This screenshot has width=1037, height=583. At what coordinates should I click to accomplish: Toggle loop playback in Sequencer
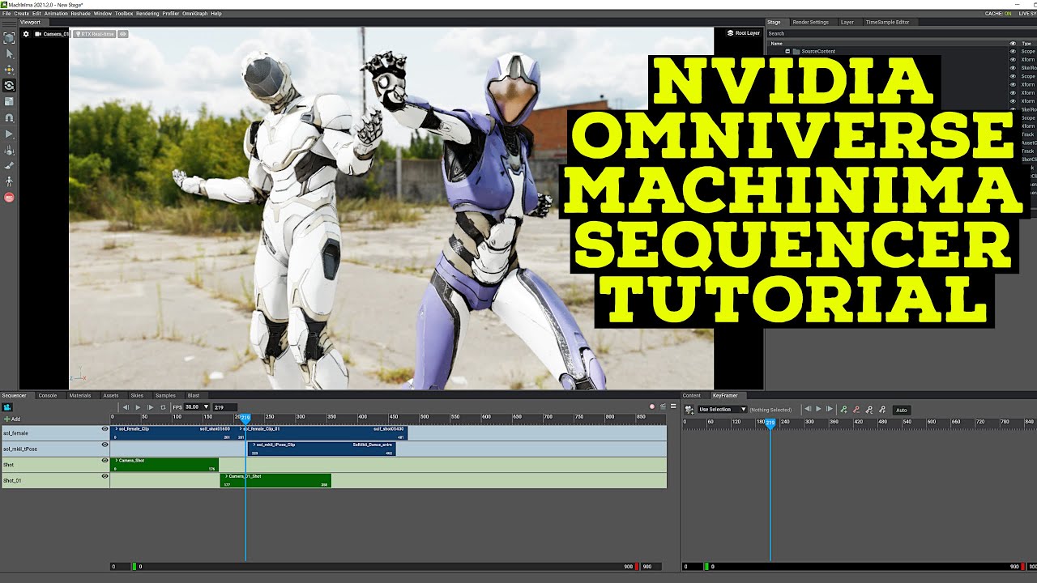point(163,407)
